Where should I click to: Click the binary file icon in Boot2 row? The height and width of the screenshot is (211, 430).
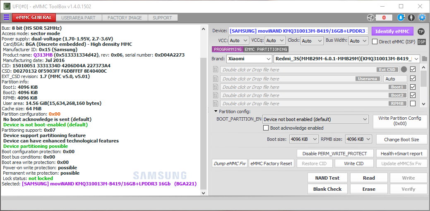(x=216, y=95)
